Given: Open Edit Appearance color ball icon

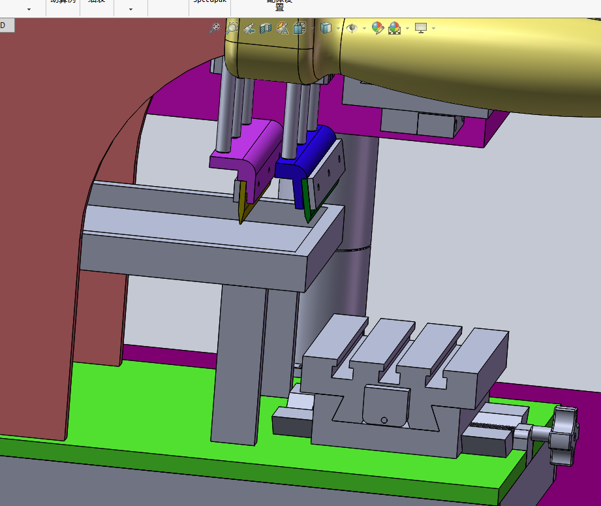Looking at the screenshot, I should [378, 28].
